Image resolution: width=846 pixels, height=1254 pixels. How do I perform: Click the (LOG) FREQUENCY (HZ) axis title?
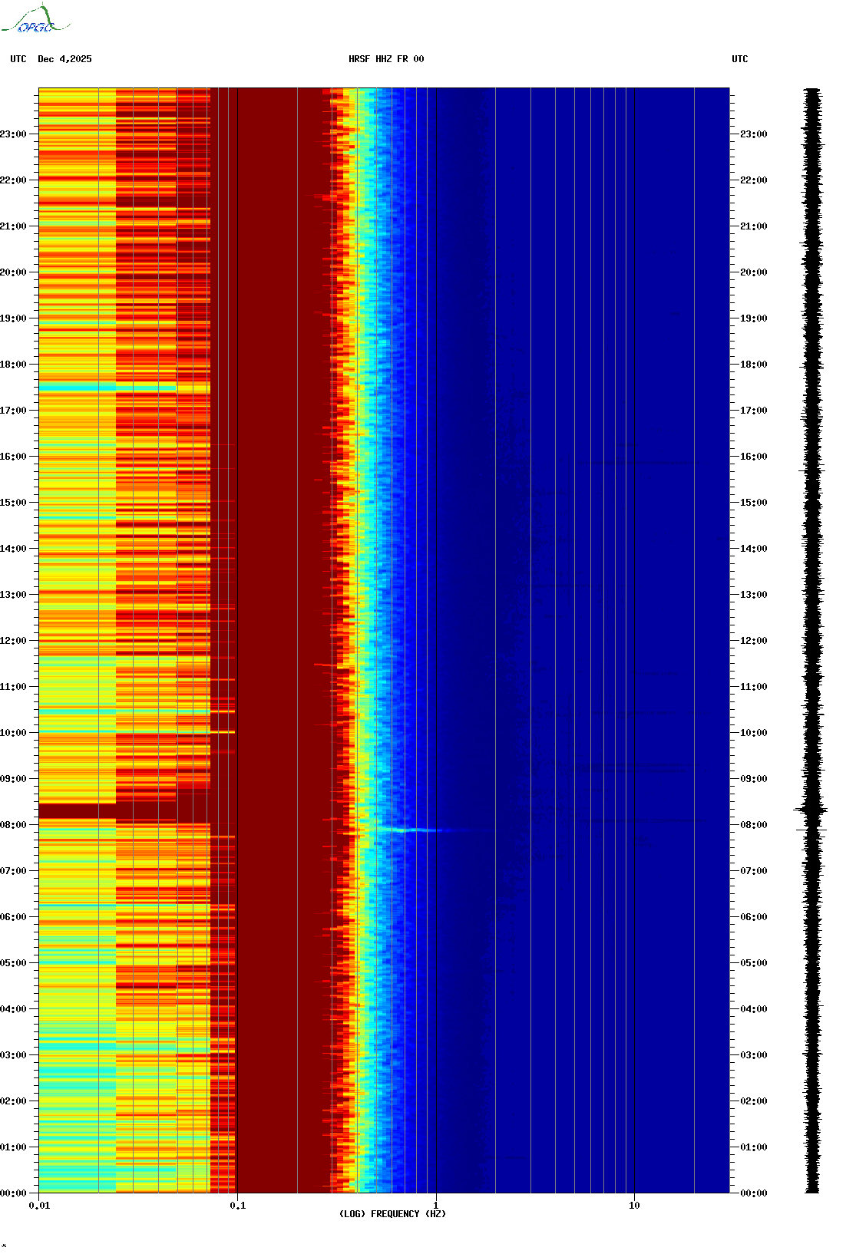click(392, 1214)
